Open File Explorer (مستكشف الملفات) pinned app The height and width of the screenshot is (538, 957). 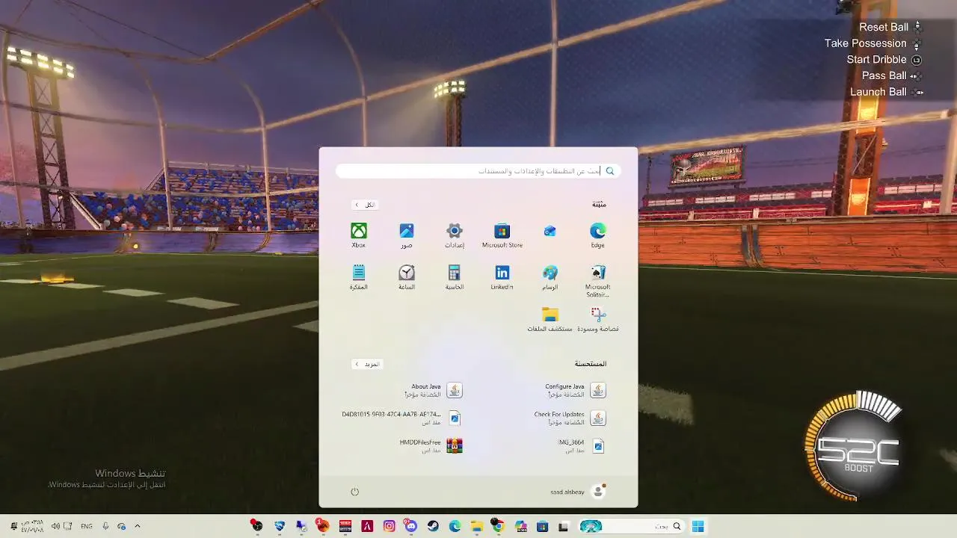click(550, 319)
